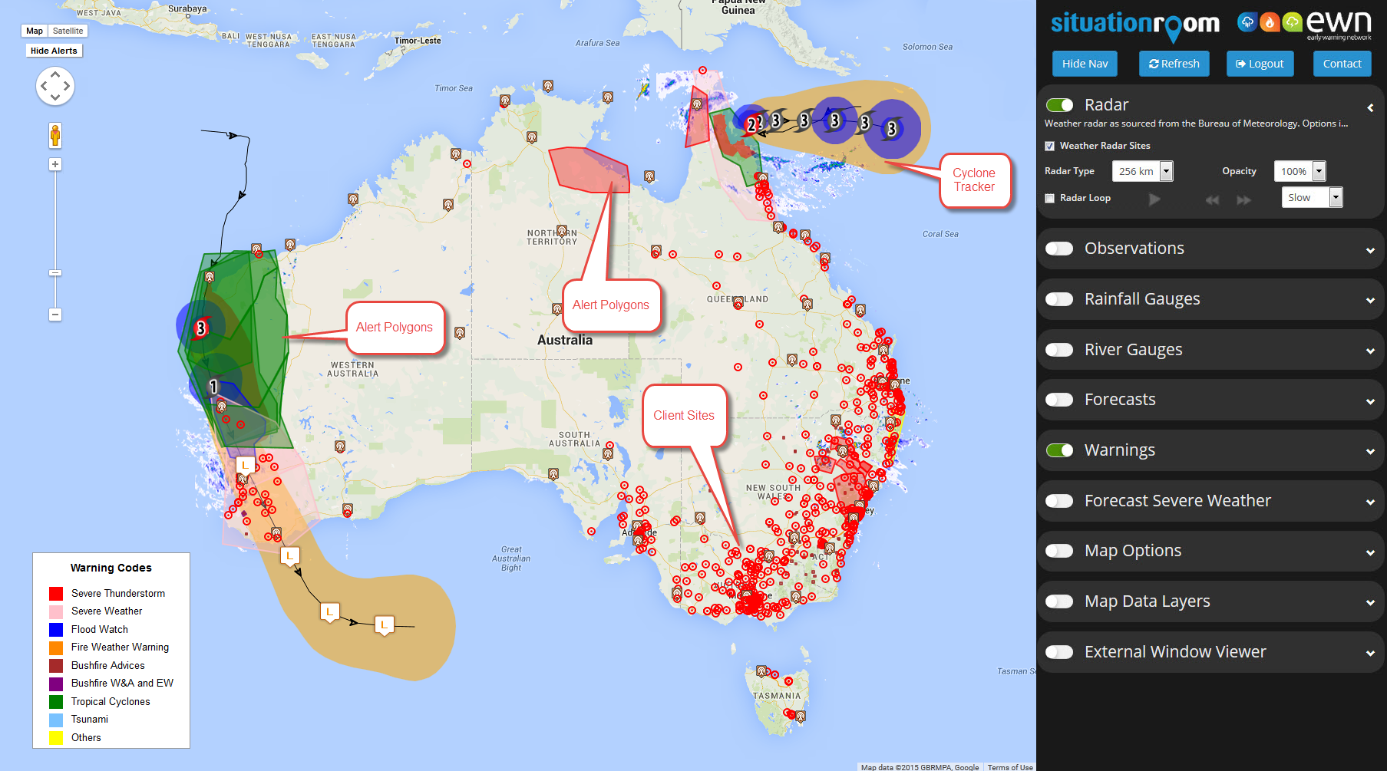Viewport: 1387px width, 771px height.
Task: Click the rightmost cyclone 3 marker in Coral Sea
Action: click(892, 129)
